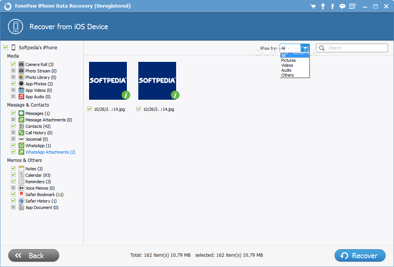Click the App Photos icon
The width and height of the screenshot is (394, 267).
(21, 83)
